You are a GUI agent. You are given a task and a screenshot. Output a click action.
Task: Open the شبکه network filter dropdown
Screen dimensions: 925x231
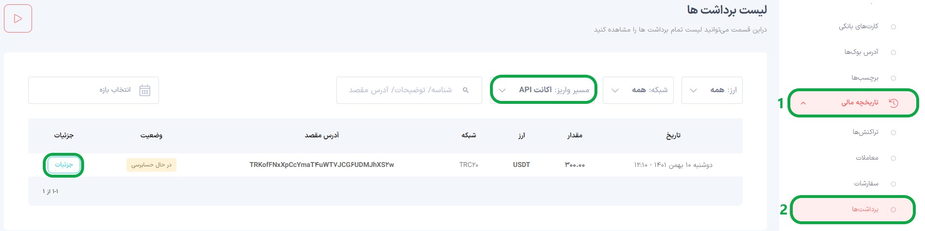tap(638, 90)
